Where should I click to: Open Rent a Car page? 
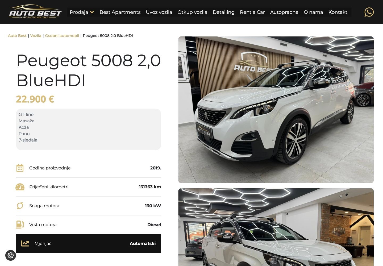[252, 12]
